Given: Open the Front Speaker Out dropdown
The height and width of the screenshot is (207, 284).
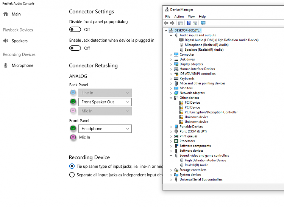Looking at the screenshot, I should coord(105,102).
